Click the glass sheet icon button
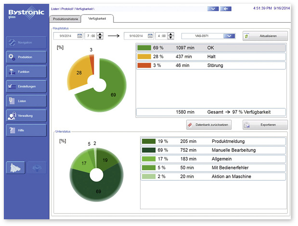This screenshot has height=226, width=298. pyautogui.click(x=15, y=167)
